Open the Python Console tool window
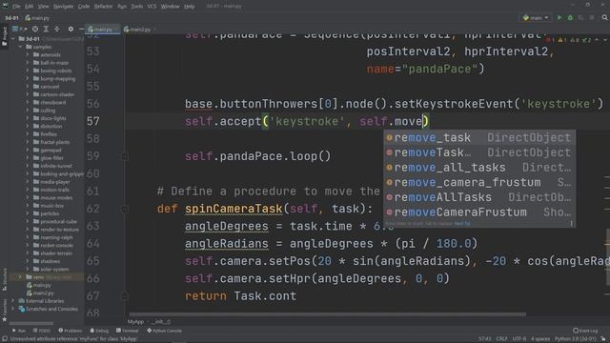The height and width of the screenshot is (343, 610). coord(164,331)
